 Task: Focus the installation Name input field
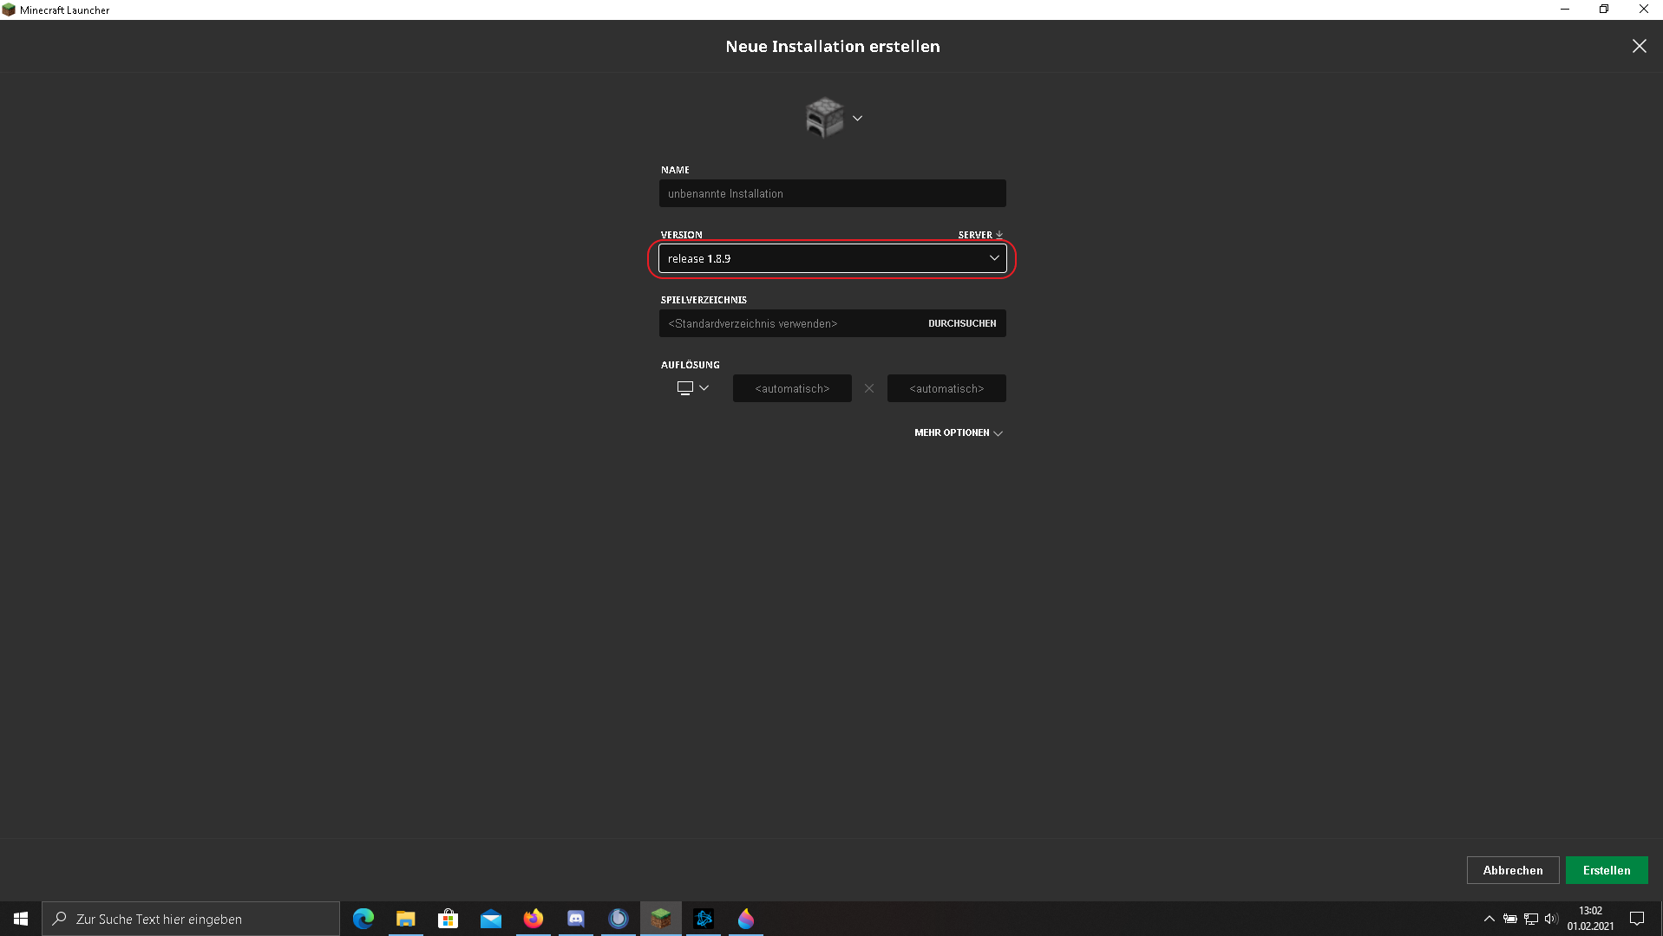point(832,193)
